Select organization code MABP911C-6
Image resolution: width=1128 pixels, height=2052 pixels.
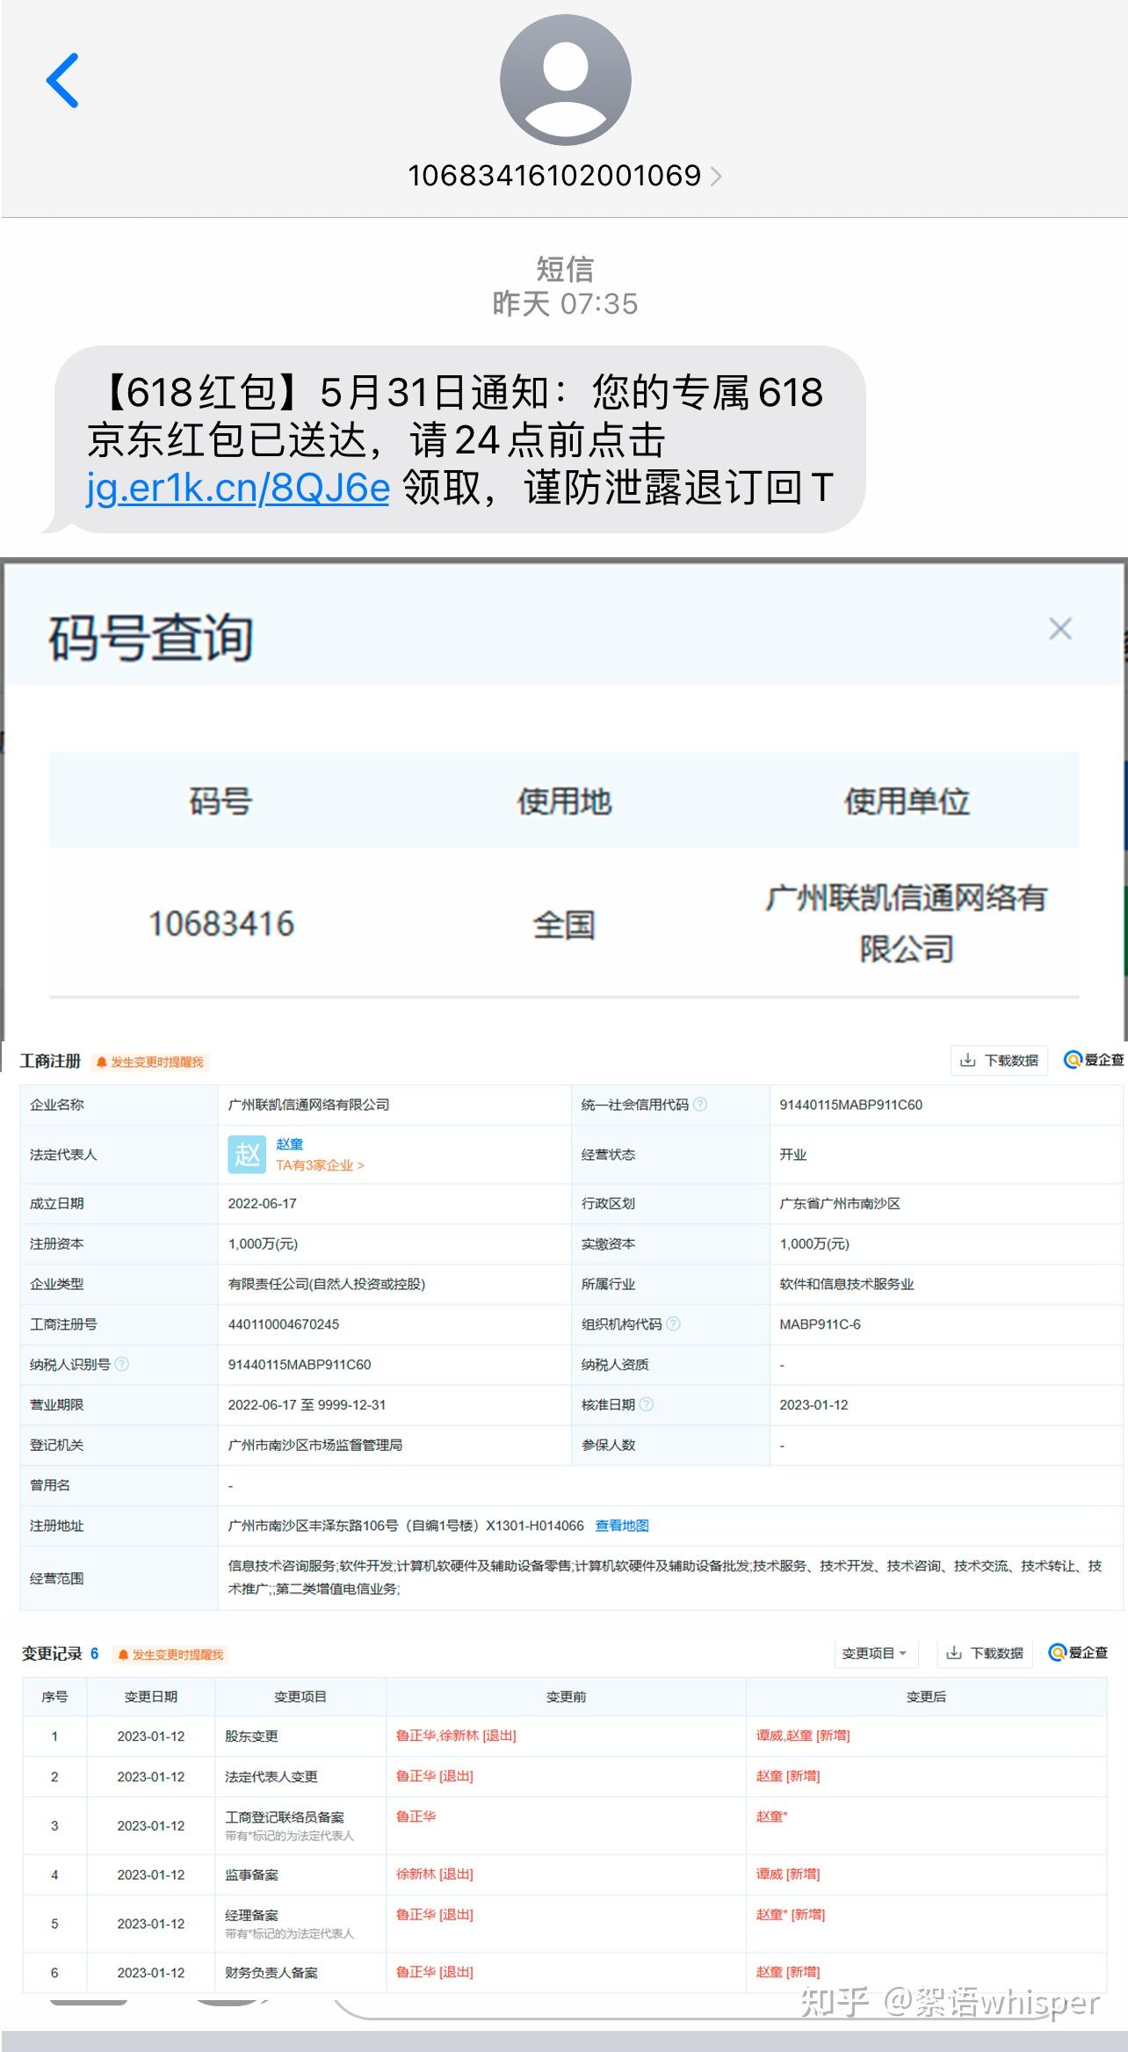click(820, 1324)
